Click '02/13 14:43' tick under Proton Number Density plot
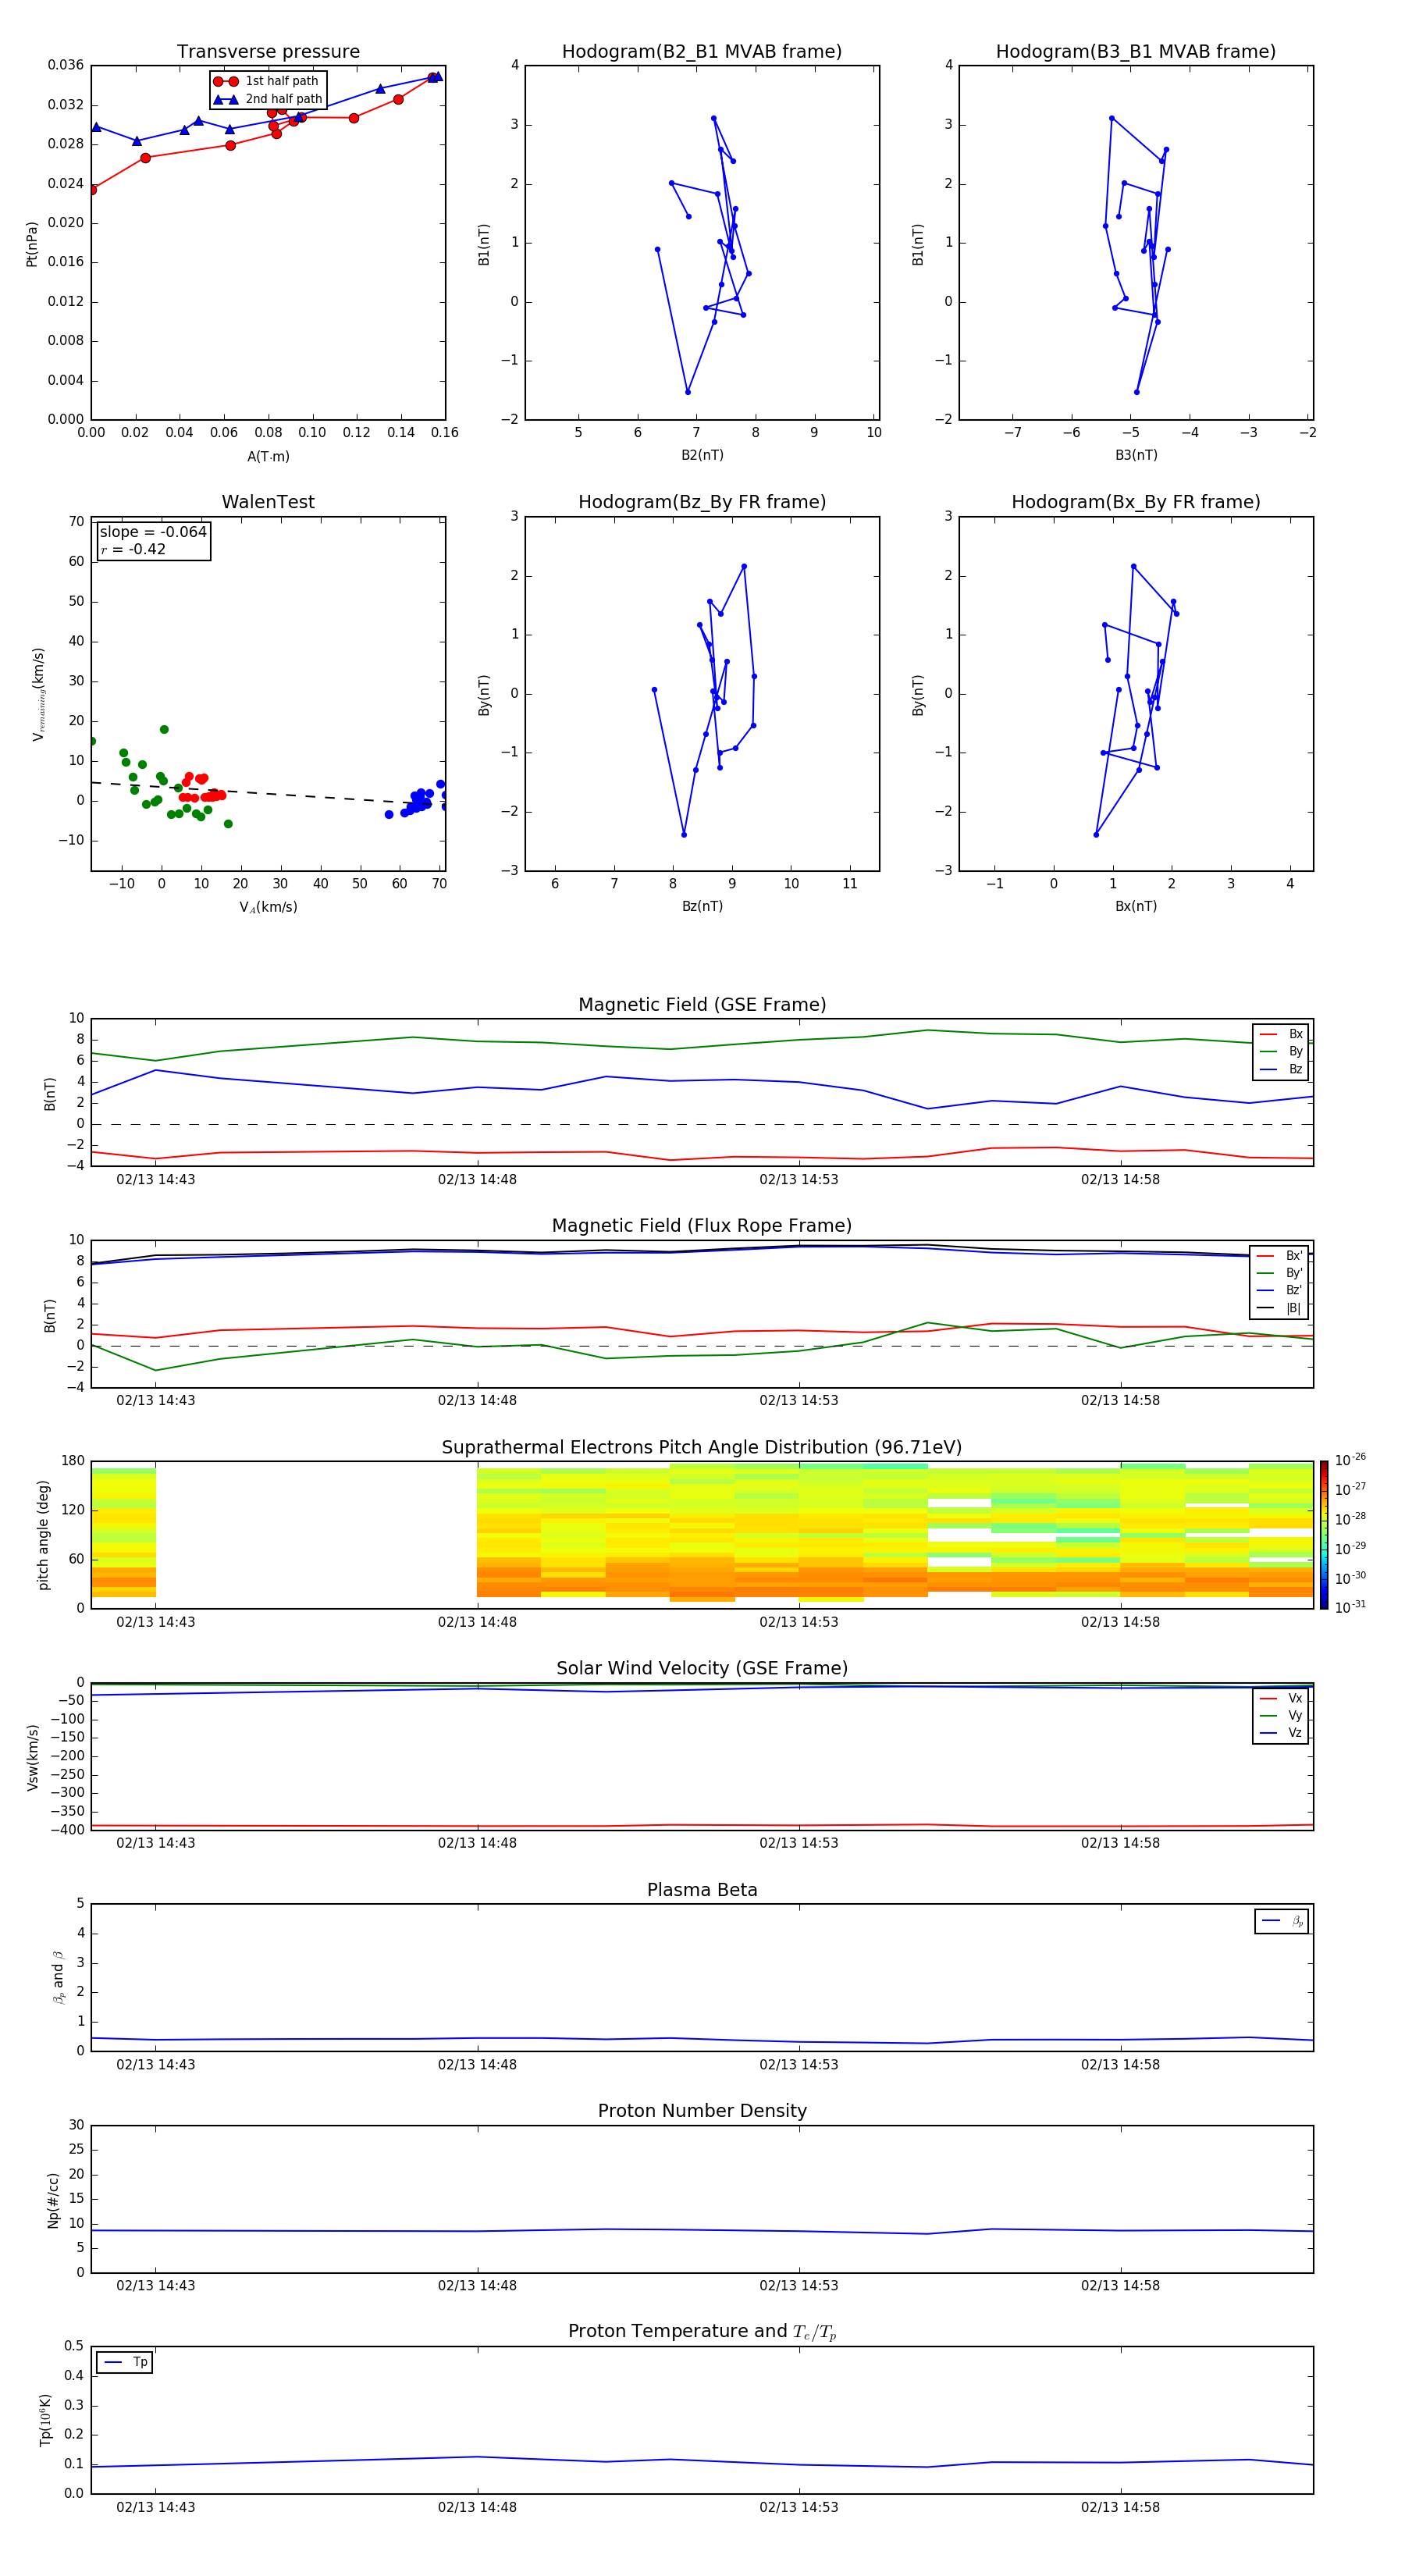1405x2576 pixels. pos(156,2285)
